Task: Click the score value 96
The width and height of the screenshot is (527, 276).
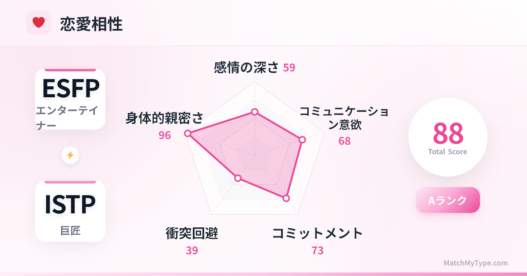Action: tap(165, 135)
